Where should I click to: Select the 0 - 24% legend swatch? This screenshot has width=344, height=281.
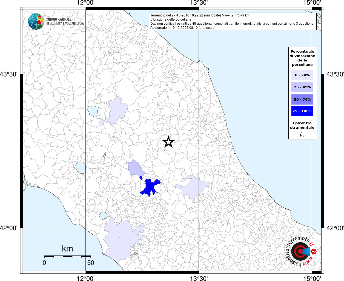click(x=302, y=75)
